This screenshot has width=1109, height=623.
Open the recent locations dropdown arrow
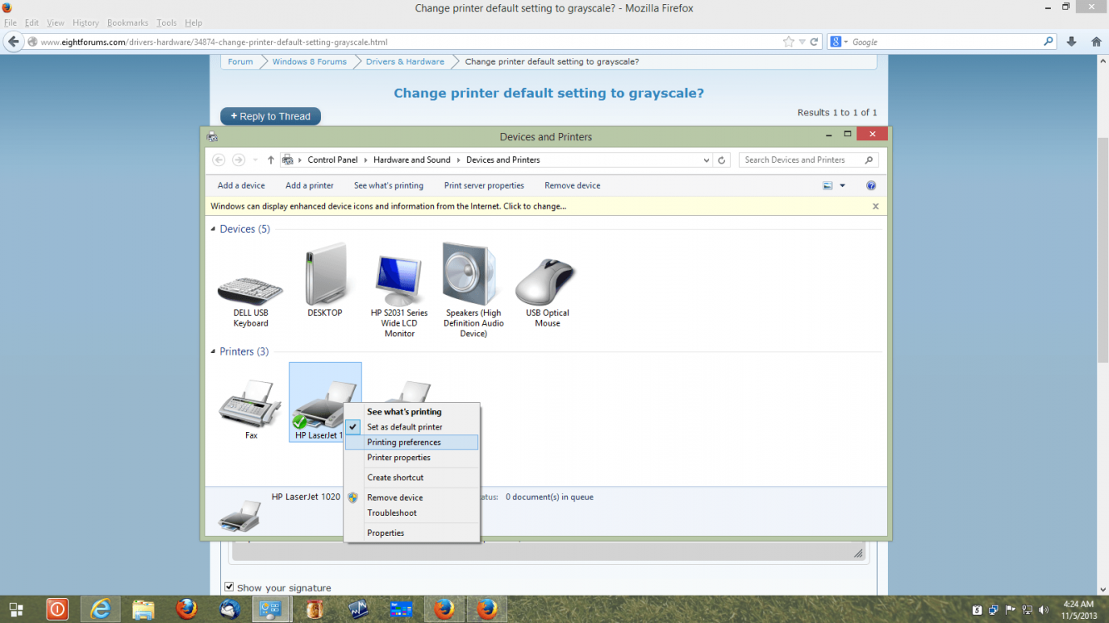pos(255,159)
